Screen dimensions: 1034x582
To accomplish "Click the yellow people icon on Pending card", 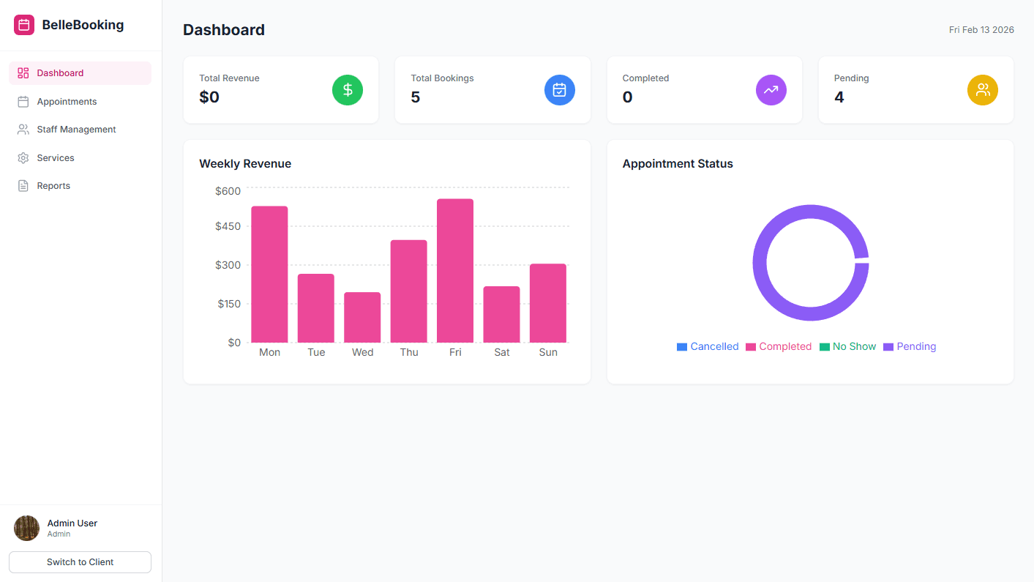I will pyautogui.click(x=982, y=89).
